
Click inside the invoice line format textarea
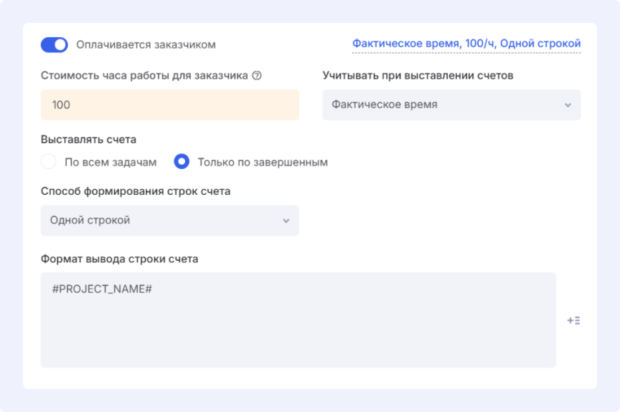pos(298,330)
